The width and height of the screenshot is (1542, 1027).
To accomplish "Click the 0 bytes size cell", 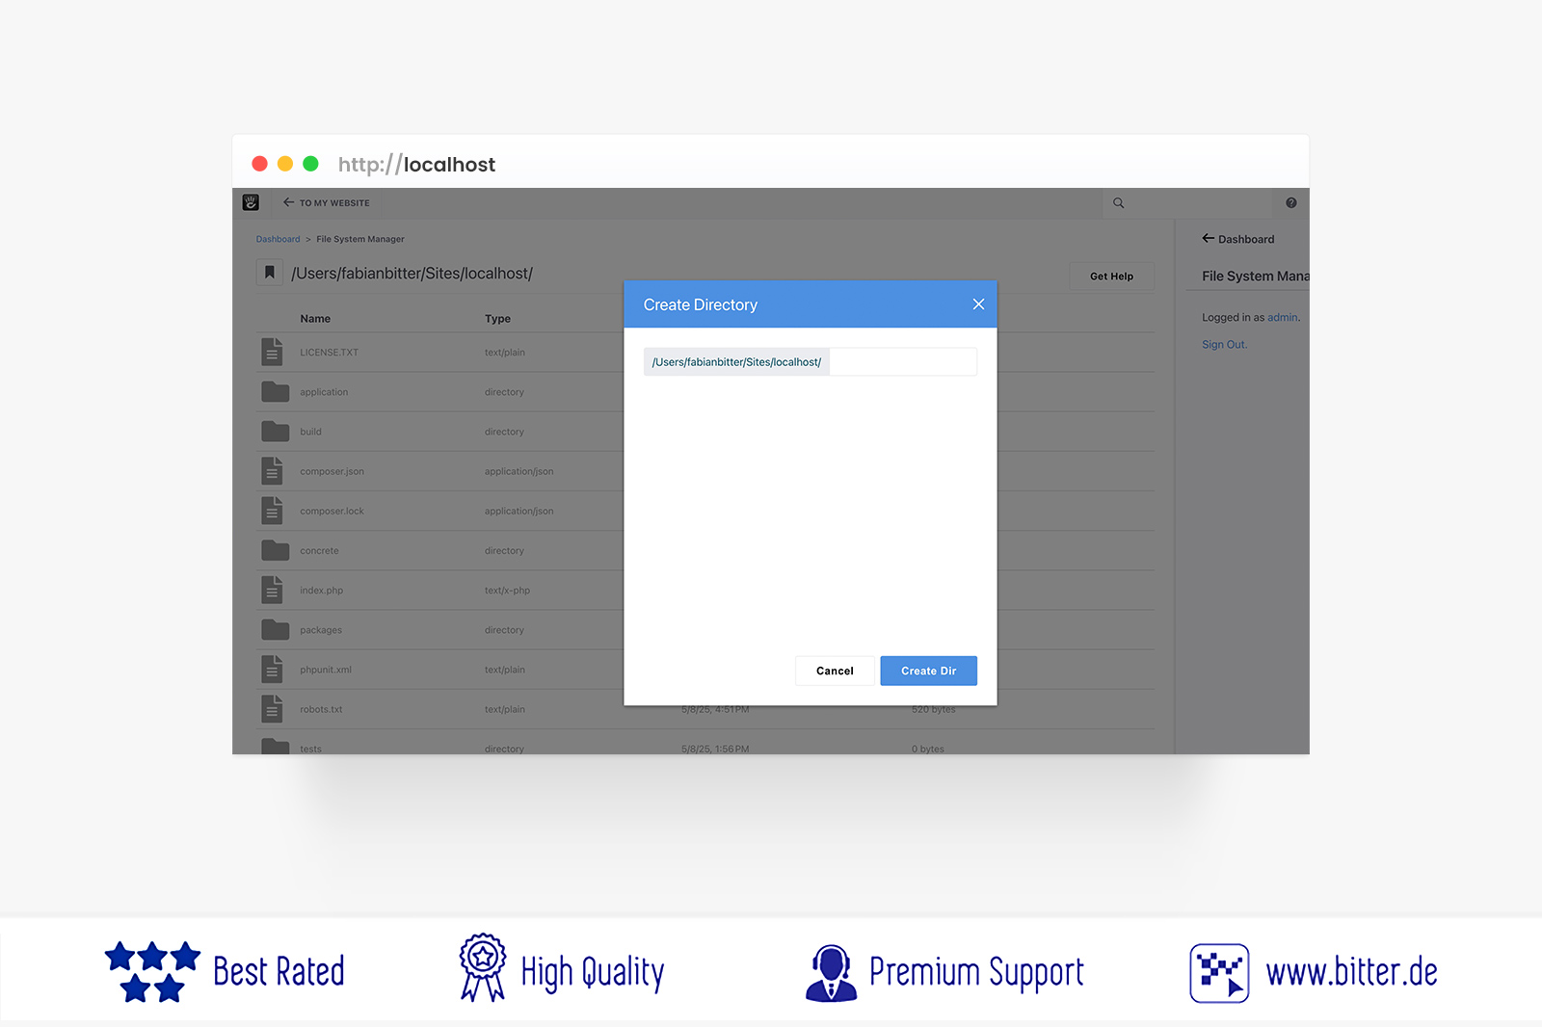I will pyautogui.click(x=928, y=749).
